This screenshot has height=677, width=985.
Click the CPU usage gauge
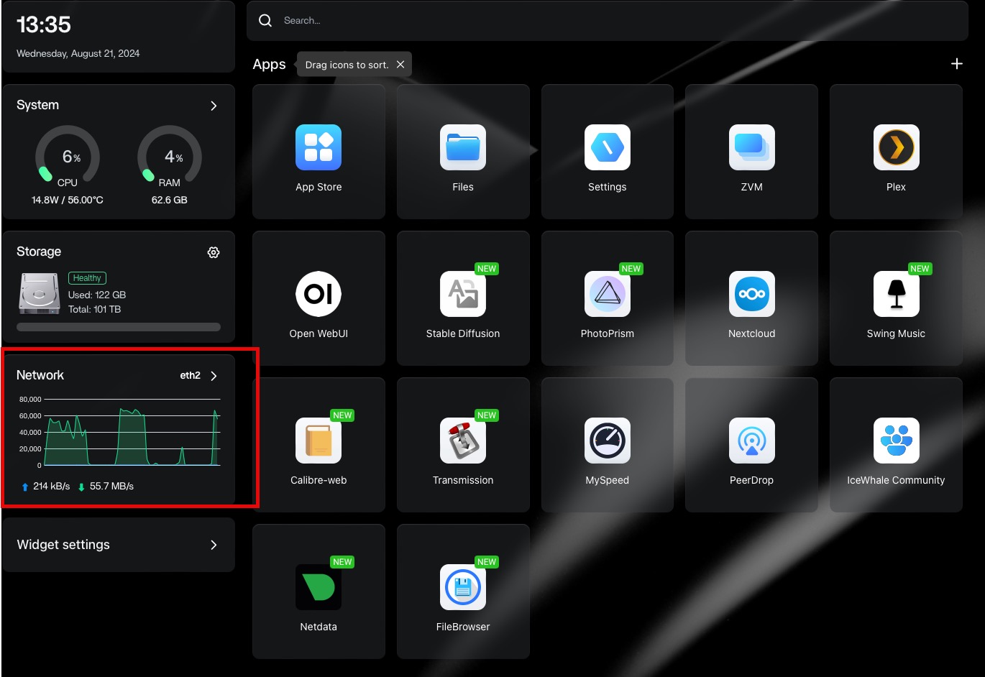[x=68, y=157]
